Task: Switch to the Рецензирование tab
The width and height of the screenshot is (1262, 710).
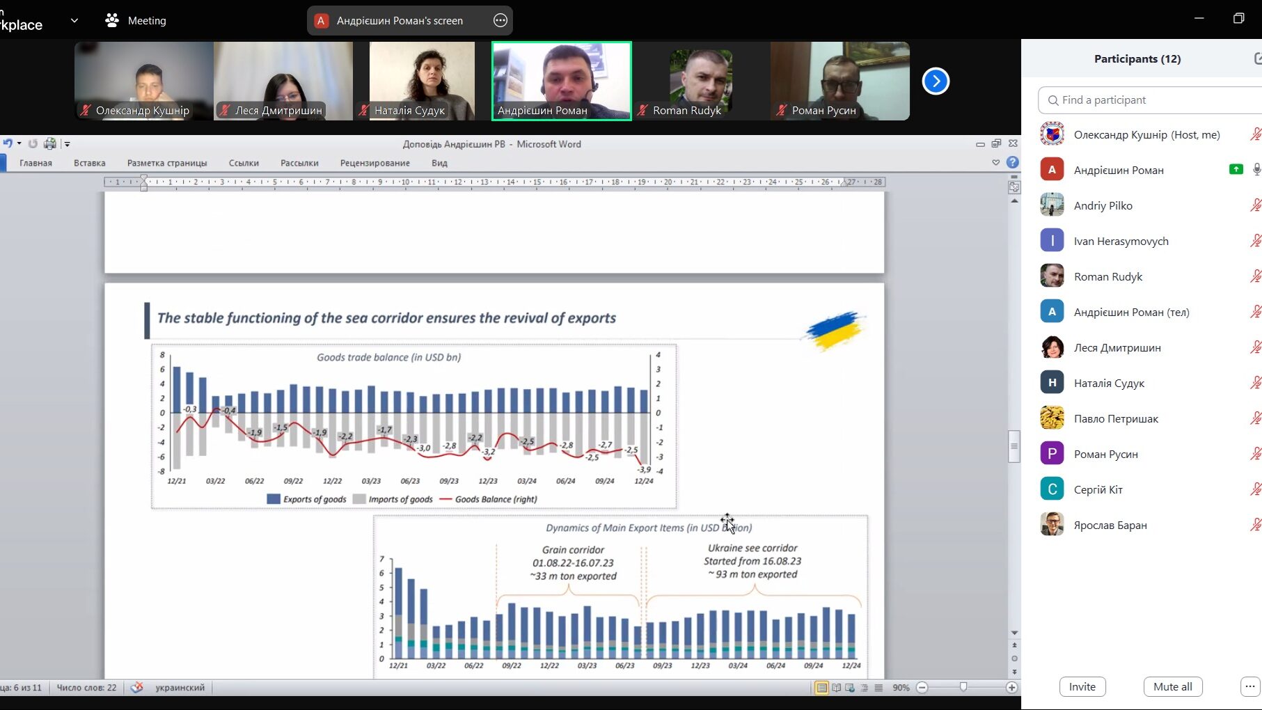Action: tap(374, 163)
